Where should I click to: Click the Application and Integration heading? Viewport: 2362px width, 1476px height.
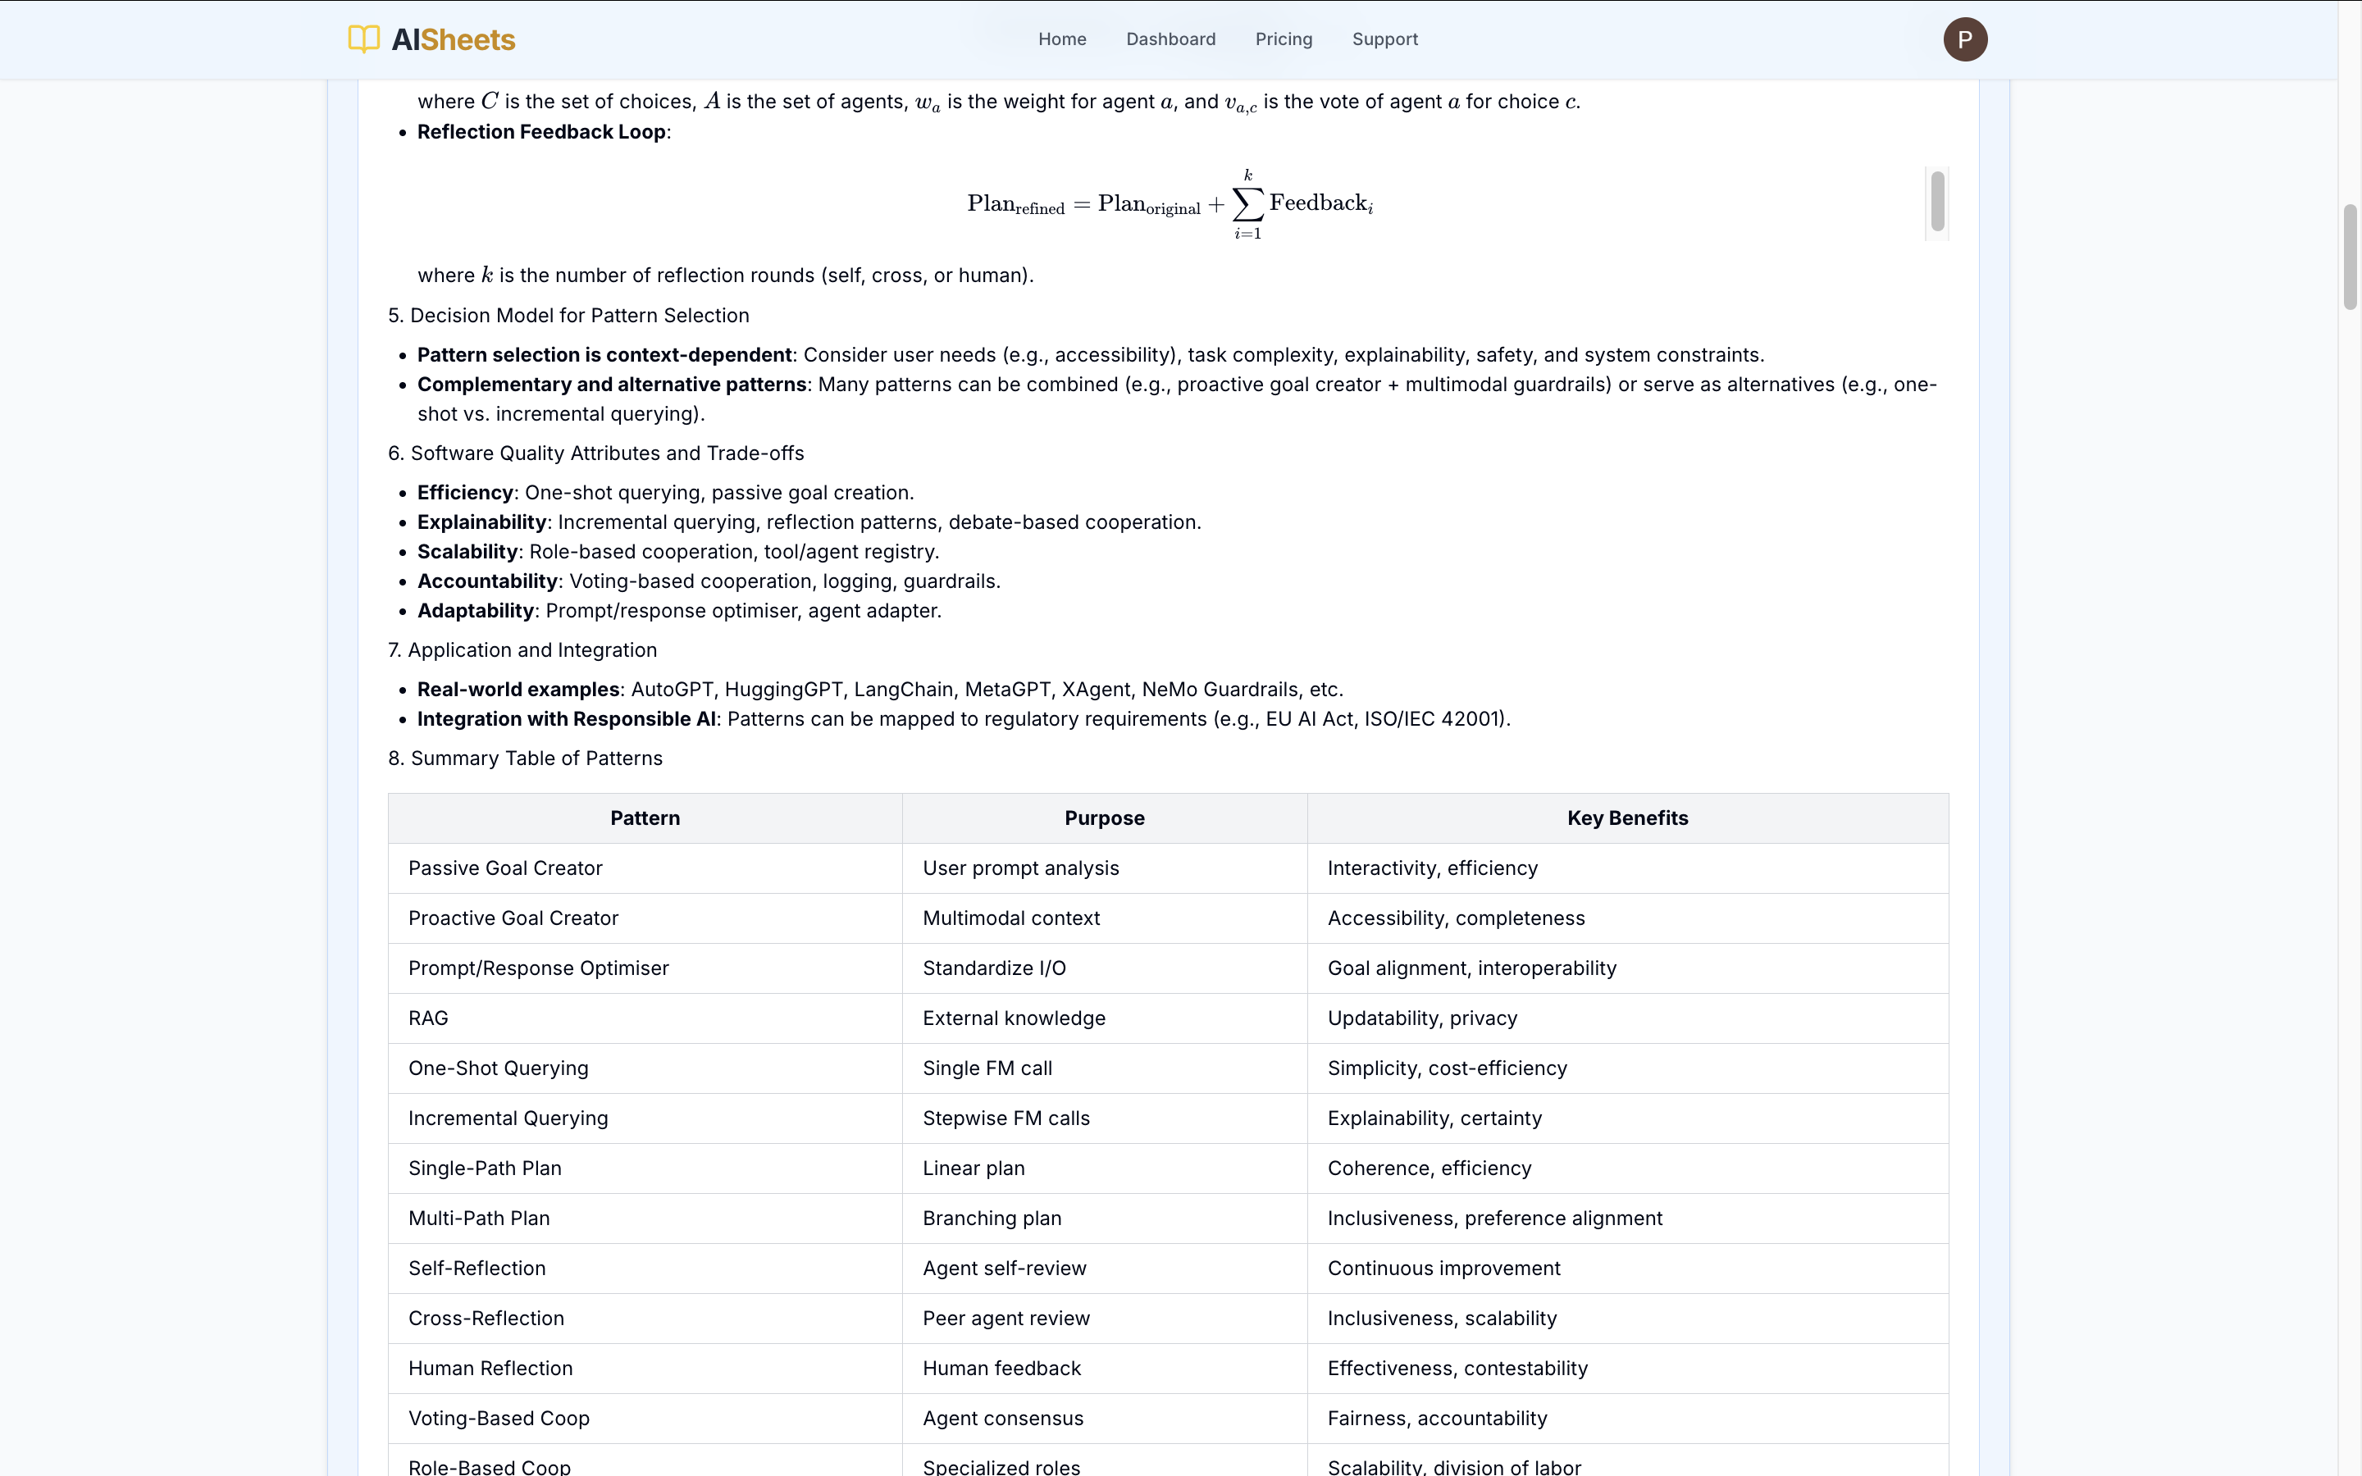click(x=523, y=650)
